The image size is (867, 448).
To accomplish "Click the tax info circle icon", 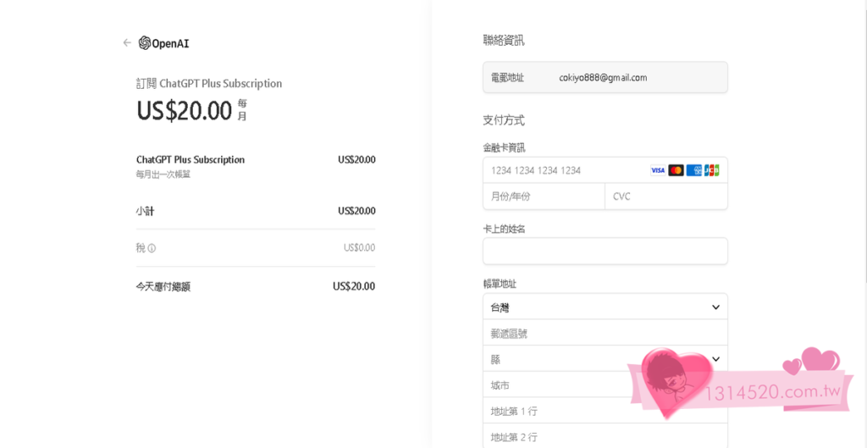I will 152,248.
